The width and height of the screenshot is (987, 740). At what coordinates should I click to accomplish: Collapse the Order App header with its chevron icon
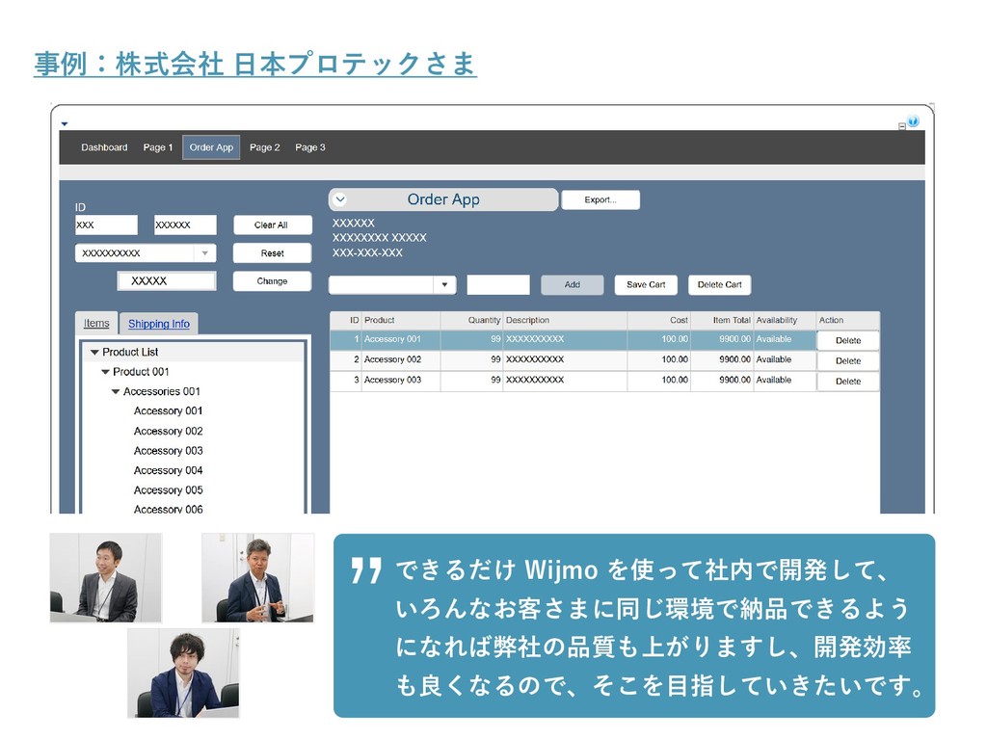[x=340, y=199]
